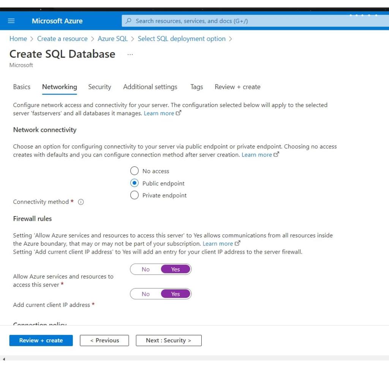Click the search magnifier icon
The height and width of the screenshot is (389, 389).
click(128, 21)
